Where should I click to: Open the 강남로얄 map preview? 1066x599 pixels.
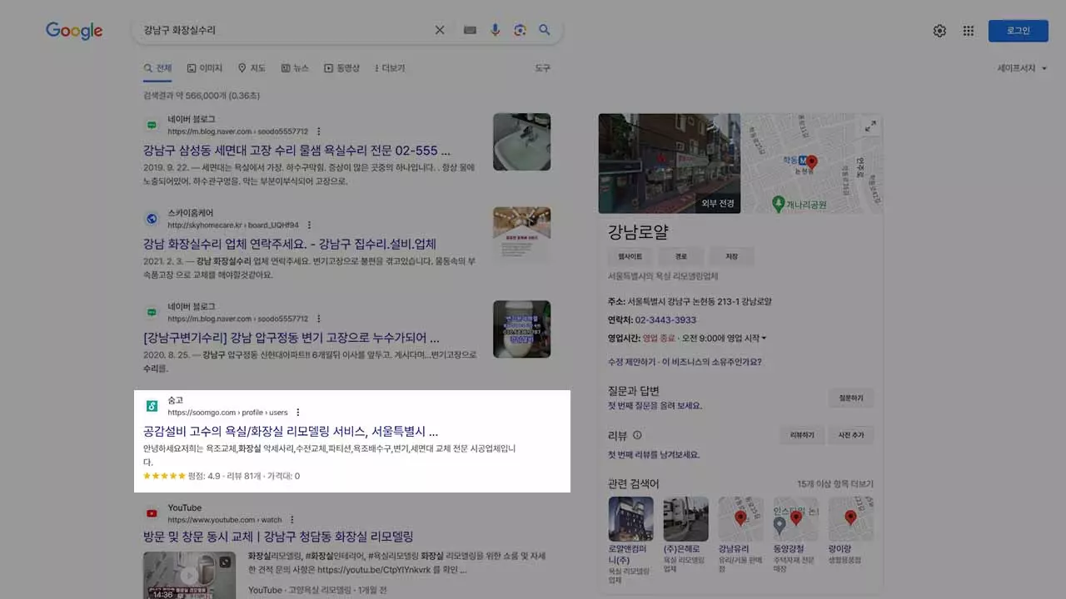point(812,163)
